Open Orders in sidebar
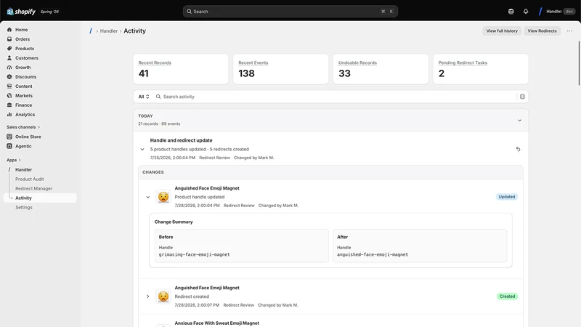Screen dimensions: 581x327 (x=40, y=39)
